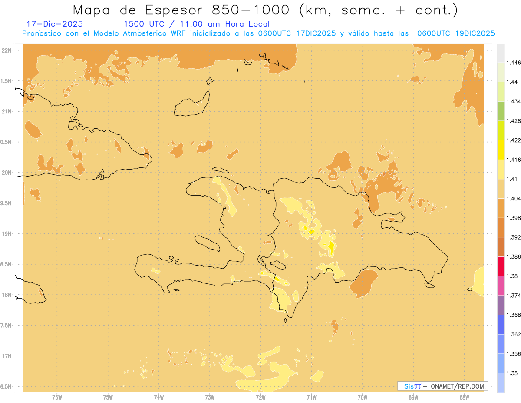Click the latitude label "19N"

7,234
